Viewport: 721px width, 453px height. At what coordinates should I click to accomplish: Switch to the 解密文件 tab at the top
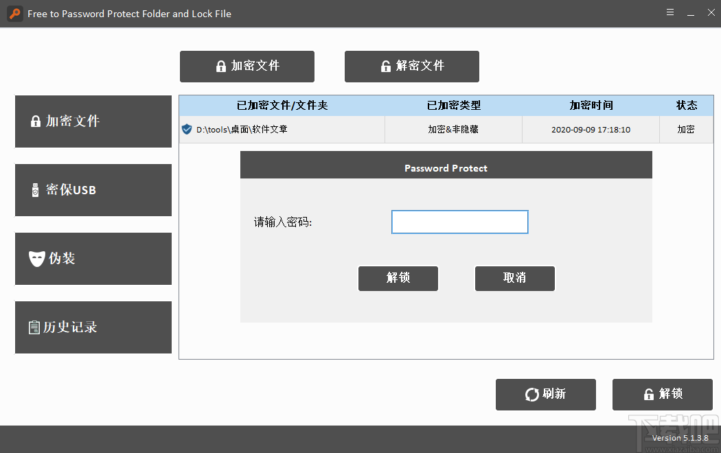[x=411, y=66]
